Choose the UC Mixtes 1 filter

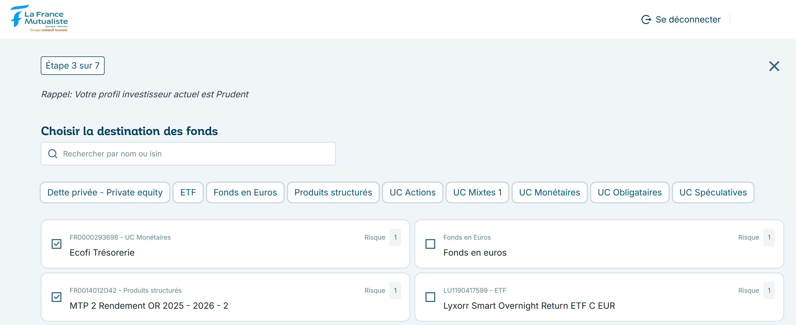click(477, 192)
